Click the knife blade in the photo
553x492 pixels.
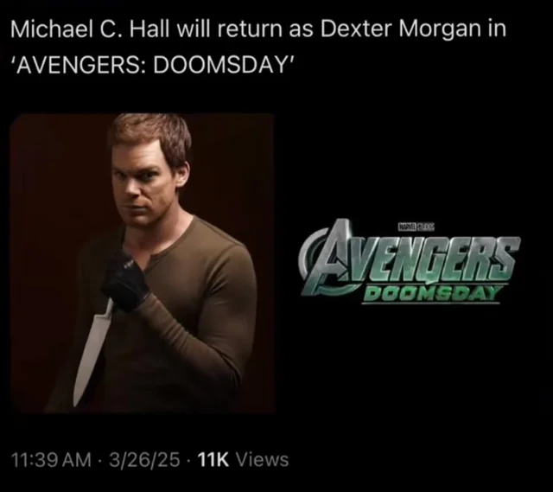point(92,352)
